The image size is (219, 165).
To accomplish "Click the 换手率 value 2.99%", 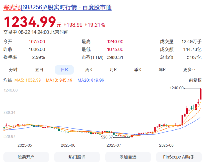I will (39, 57).
